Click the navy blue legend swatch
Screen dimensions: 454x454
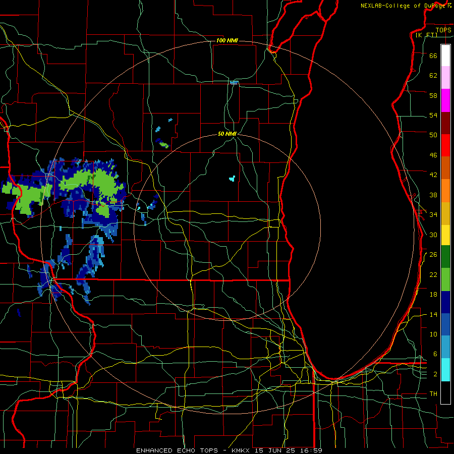coord(445,302)
